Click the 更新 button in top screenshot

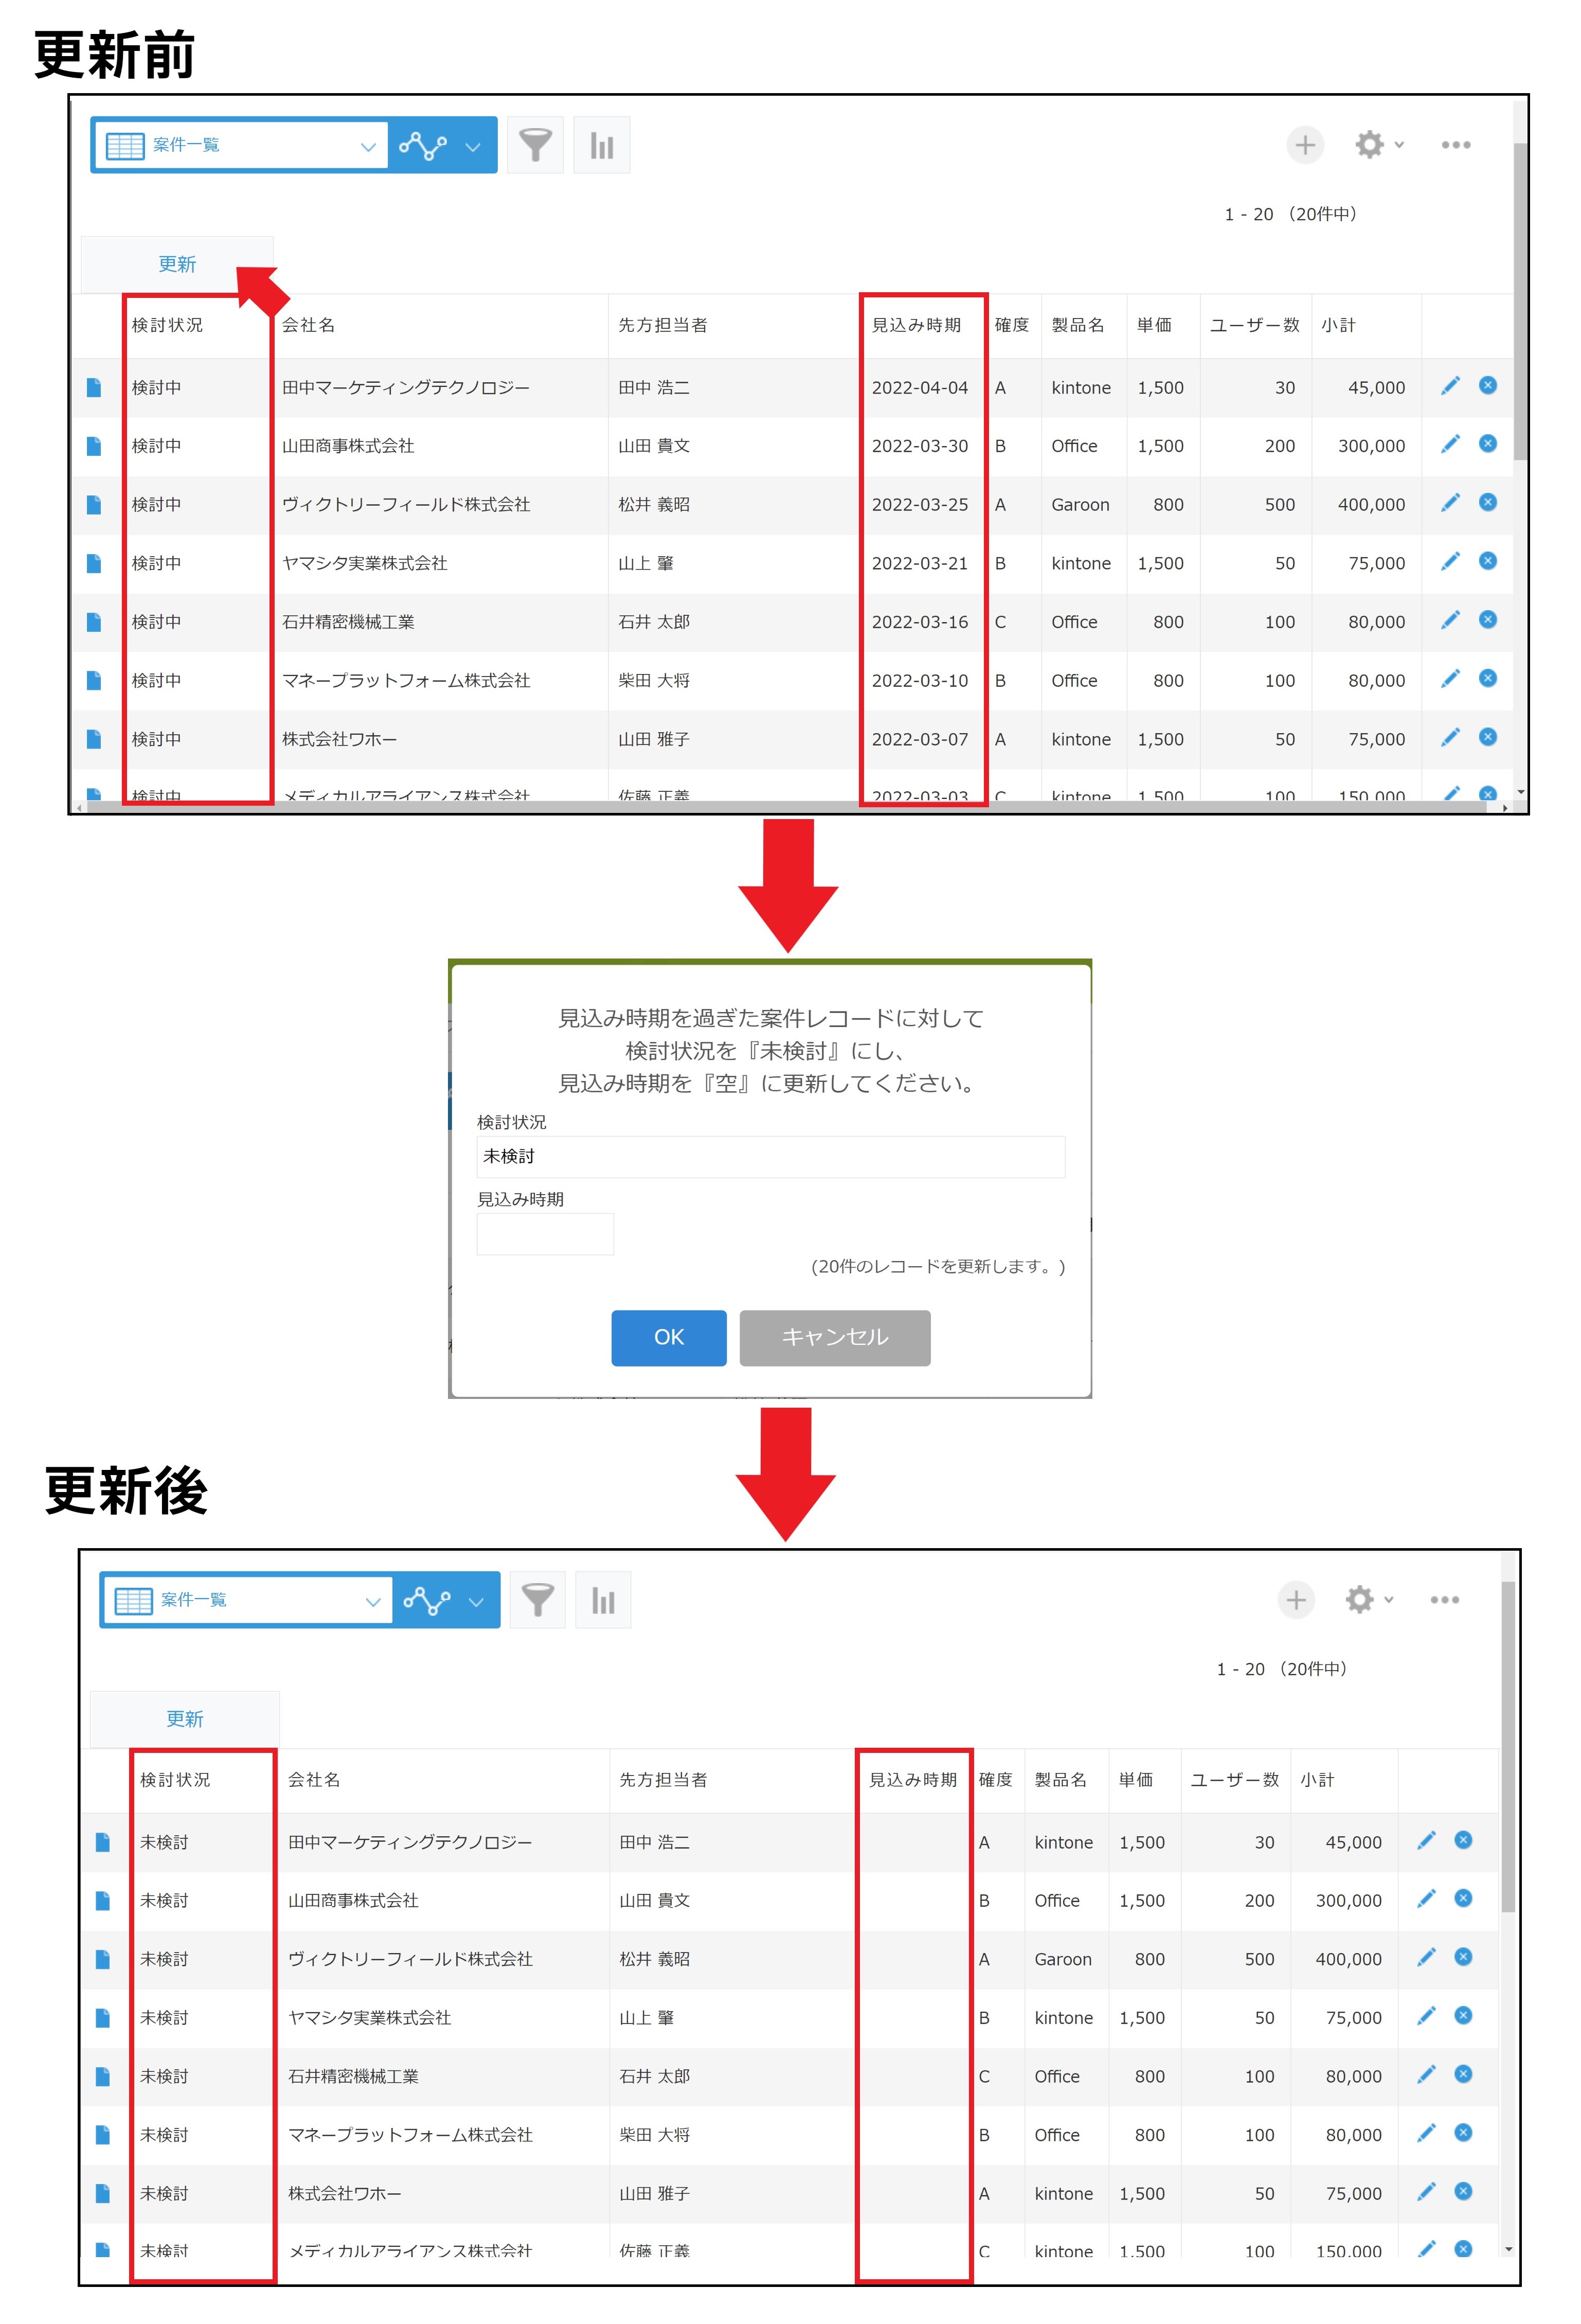click(x=177, y=264)
